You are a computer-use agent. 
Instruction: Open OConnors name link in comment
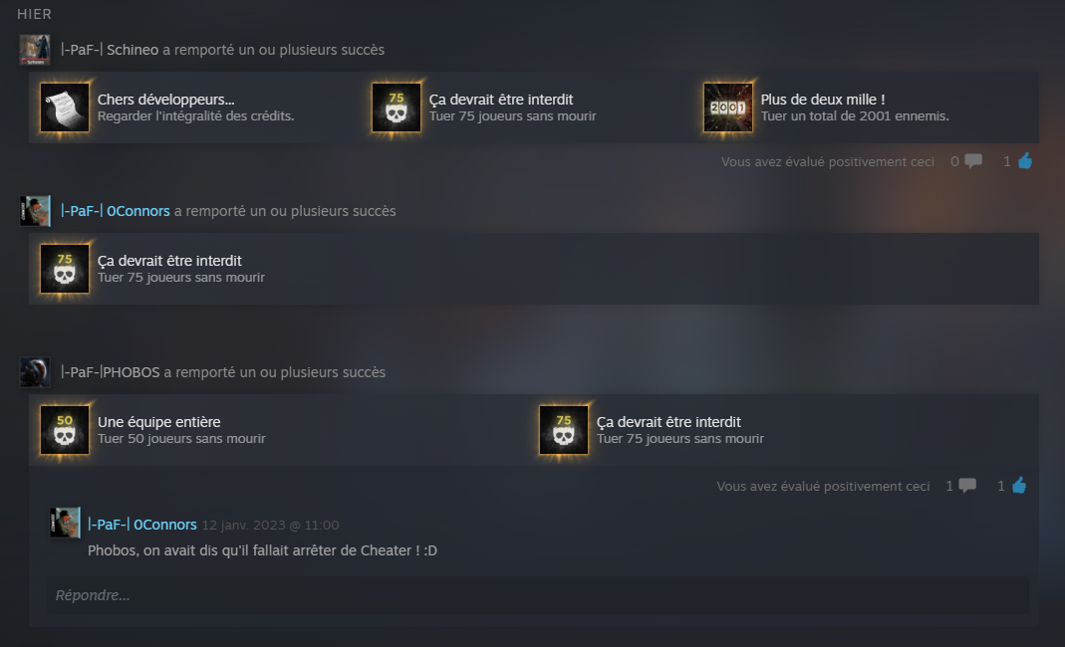click(141, 525)
